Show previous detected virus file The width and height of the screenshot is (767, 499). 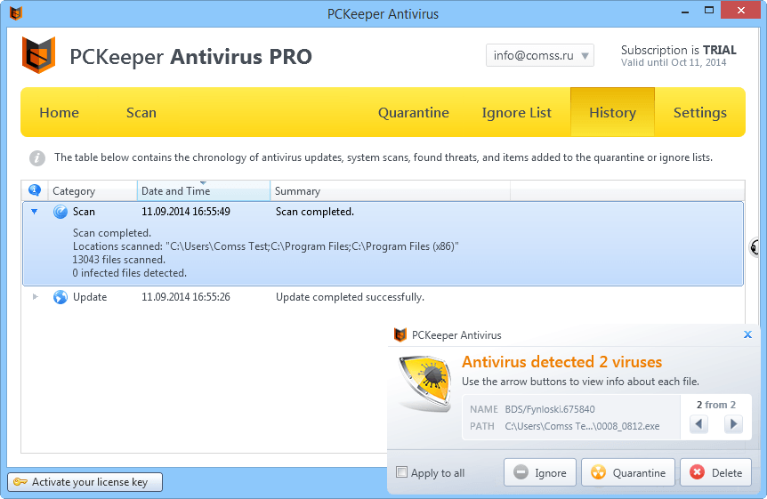click(698, 423)
